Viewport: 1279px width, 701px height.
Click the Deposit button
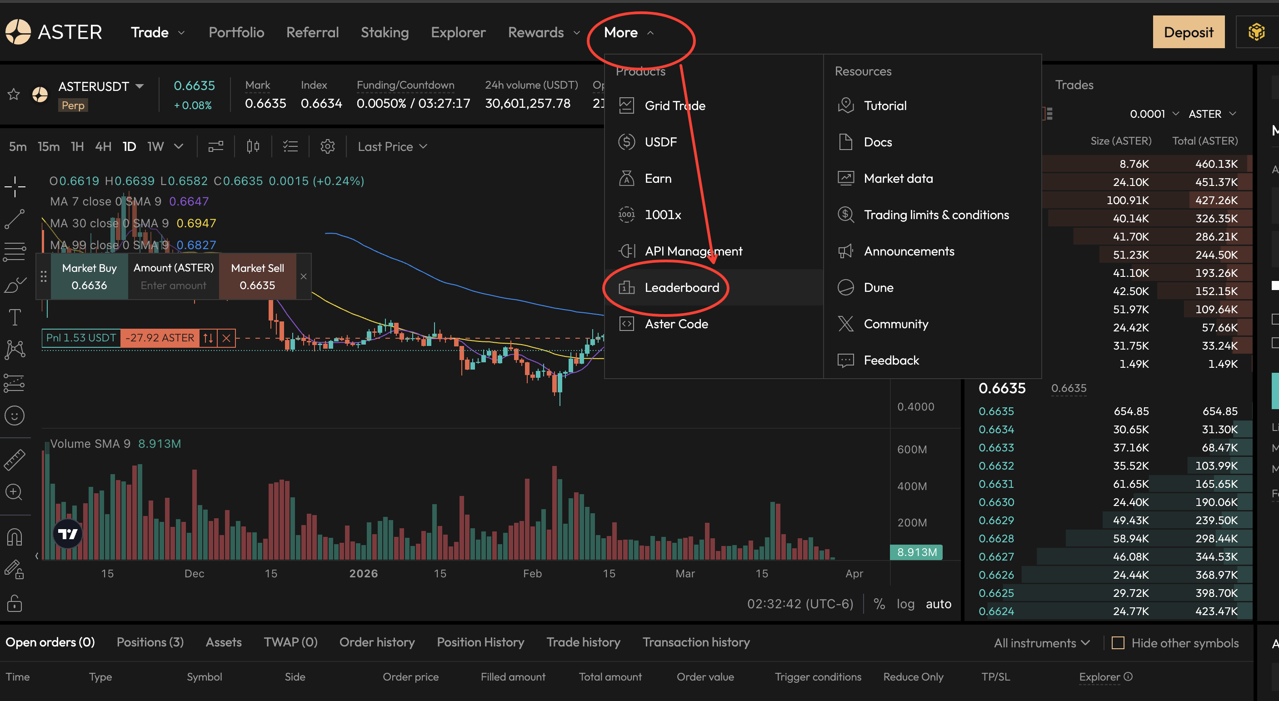click(x=1188, y=32)
